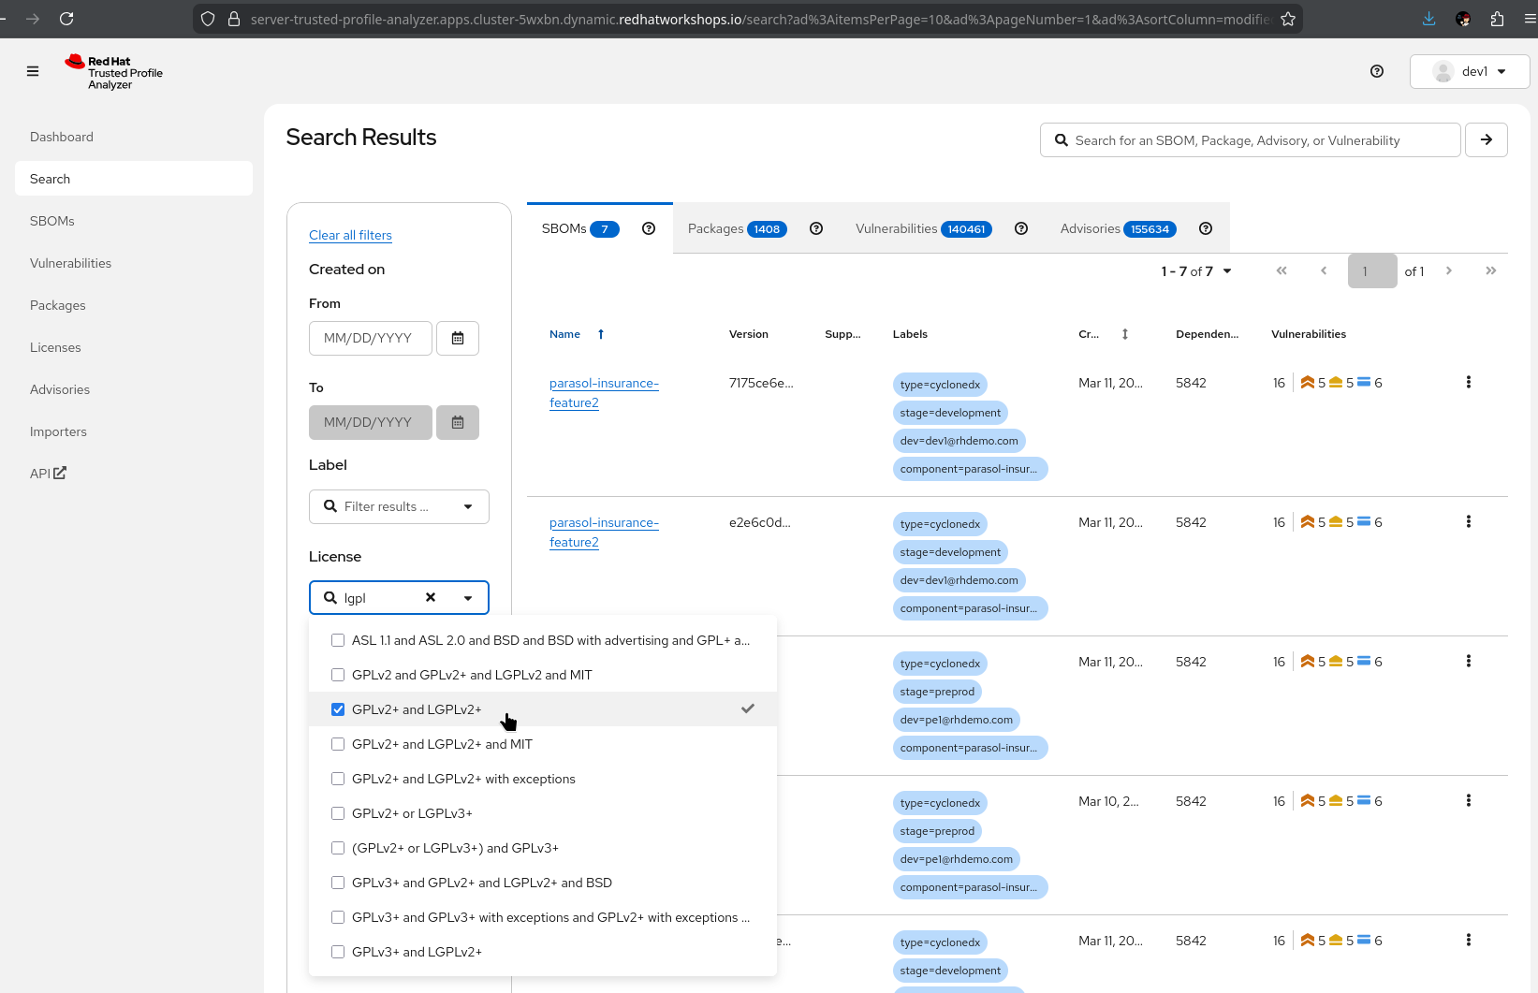Open the sidebar navigation hamburger menu

click(x=33, y=70)
